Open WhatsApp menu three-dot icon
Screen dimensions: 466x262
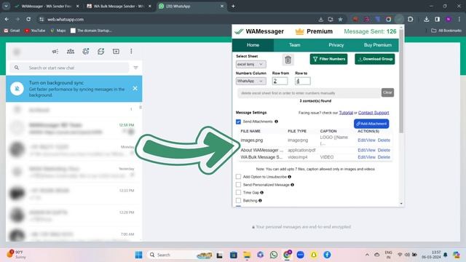(131, 52)
